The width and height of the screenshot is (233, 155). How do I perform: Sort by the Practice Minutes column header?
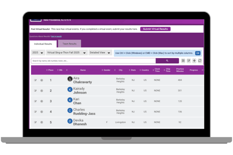[x=180, y=70]
